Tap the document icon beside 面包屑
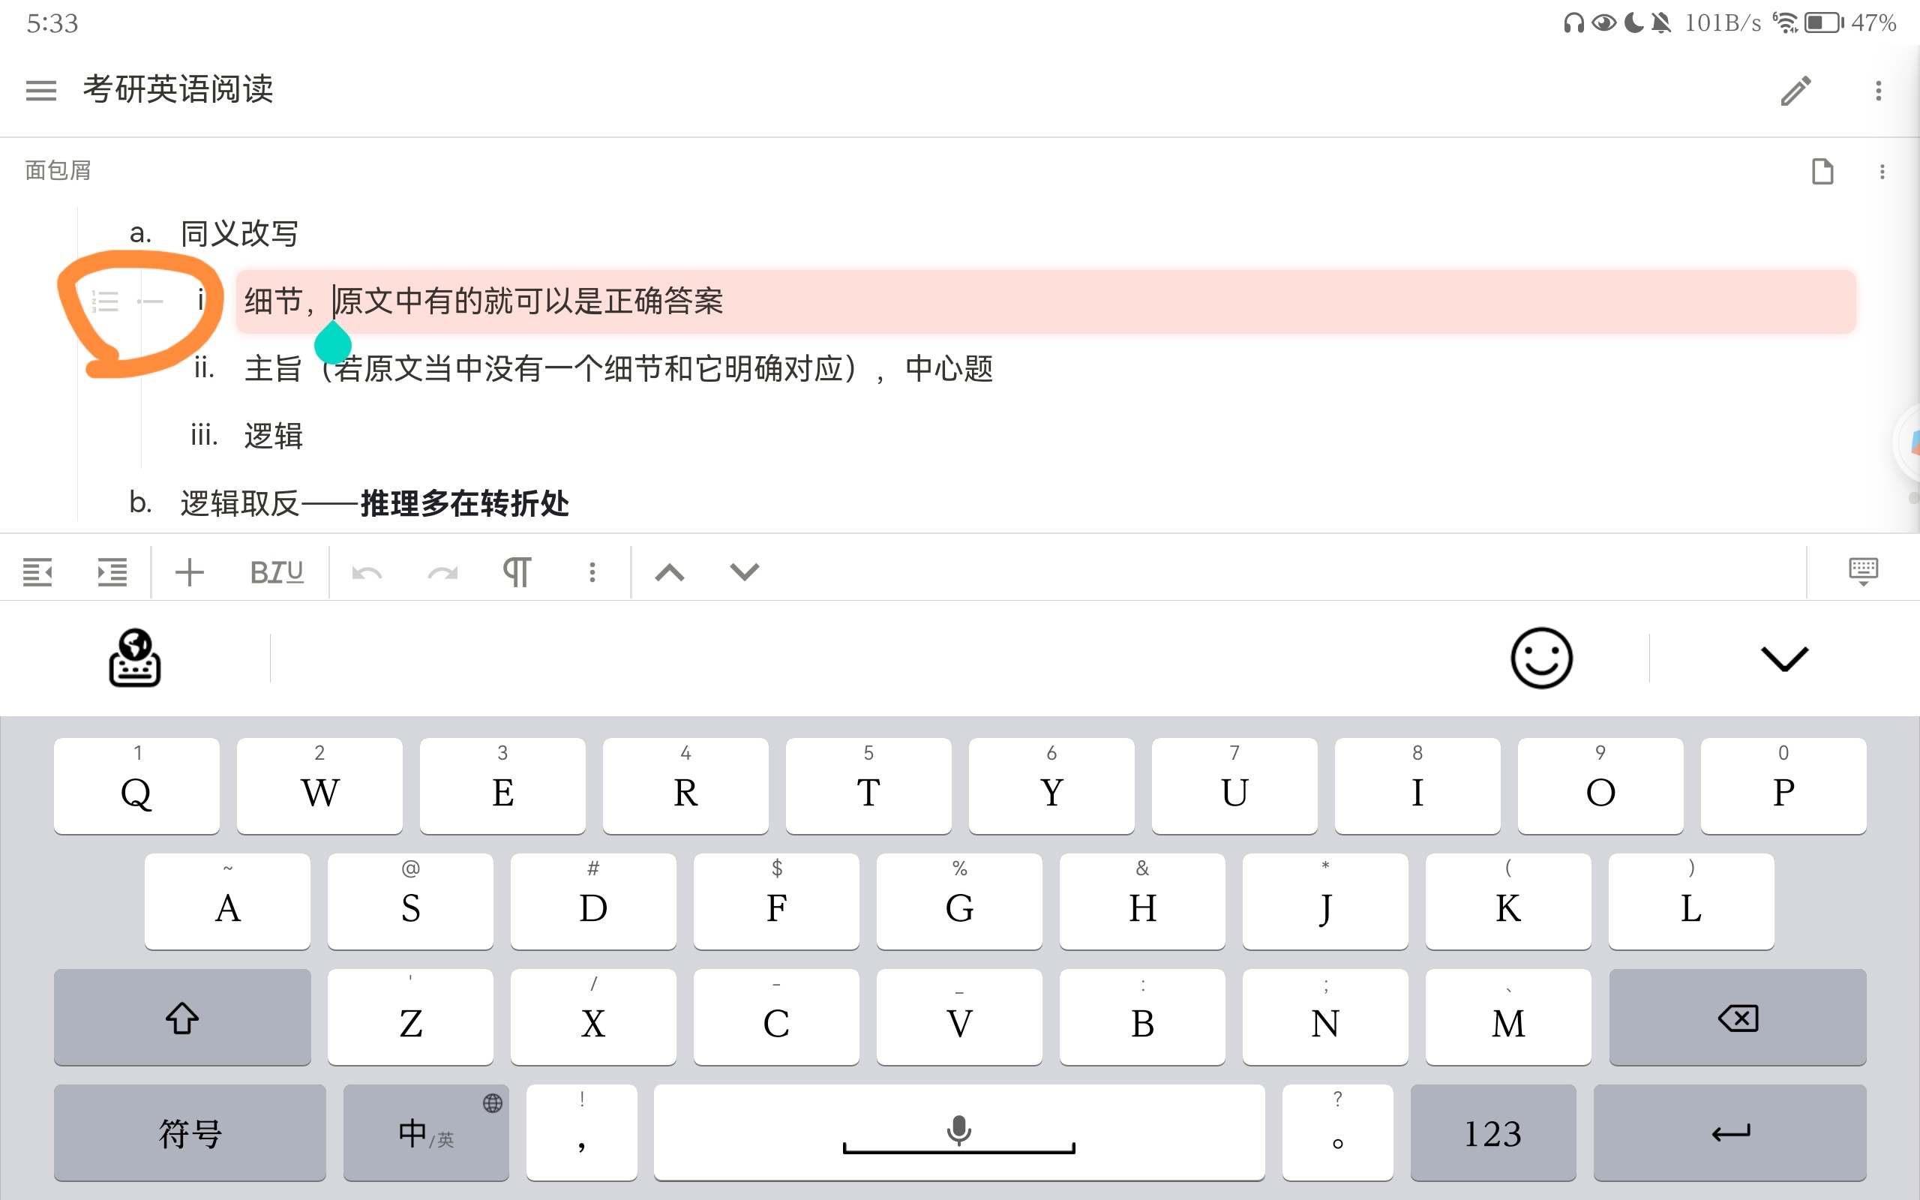The width and height of the screenshot is (1920, 1200). pyautogui.click(x=1822, y=171)
